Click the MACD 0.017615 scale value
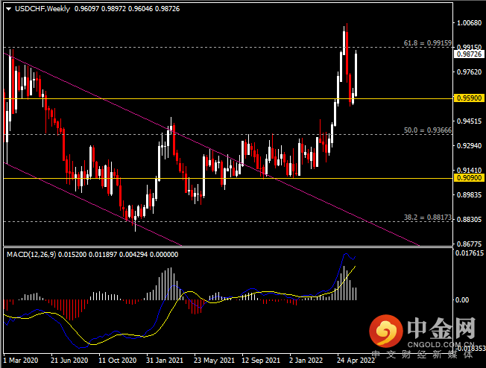This screenshot has width=486, height=368. click(x=470, y=253)
